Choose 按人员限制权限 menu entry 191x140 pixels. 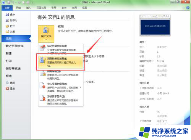point(61,87)
